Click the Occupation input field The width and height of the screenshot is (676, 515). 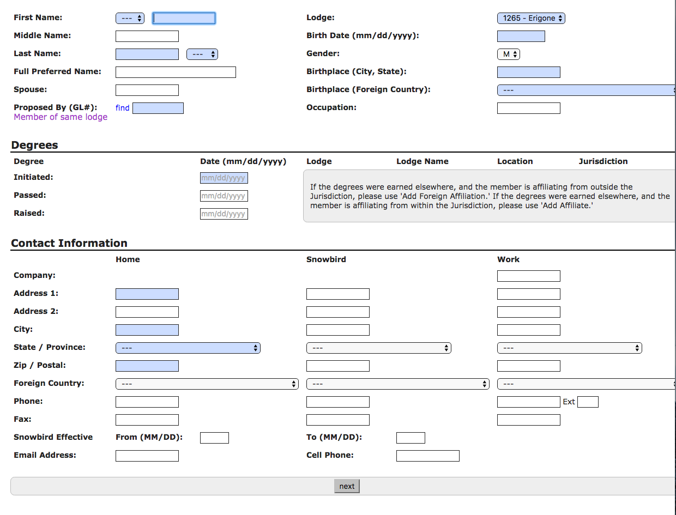528,108
